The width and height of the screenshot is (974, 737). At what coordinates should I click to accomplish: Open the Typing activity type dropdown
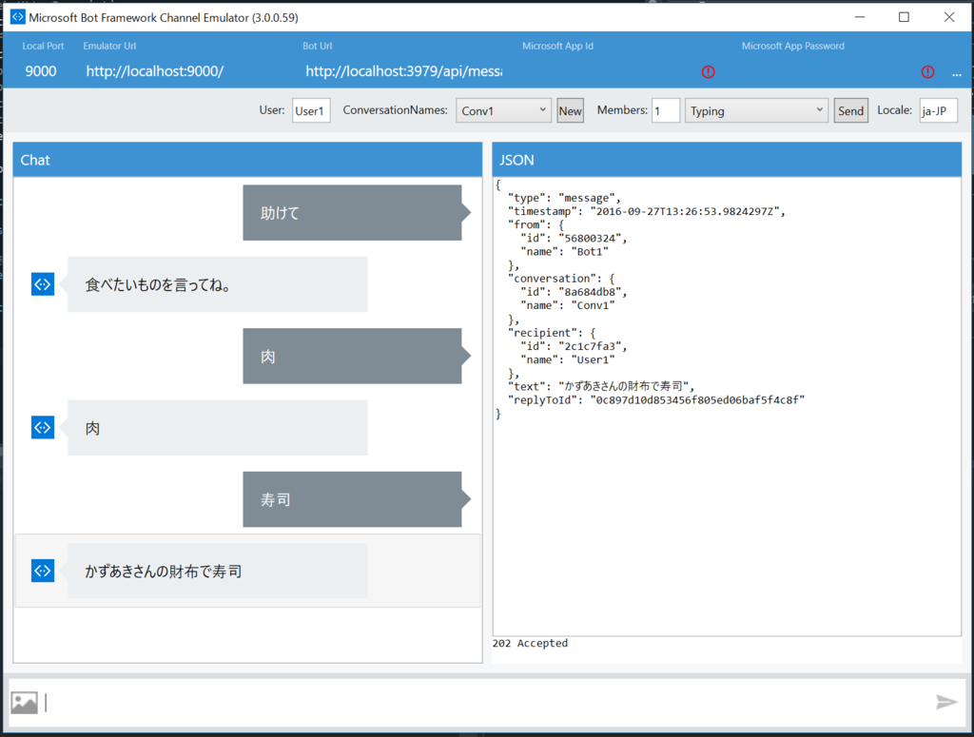click(756, 110)
